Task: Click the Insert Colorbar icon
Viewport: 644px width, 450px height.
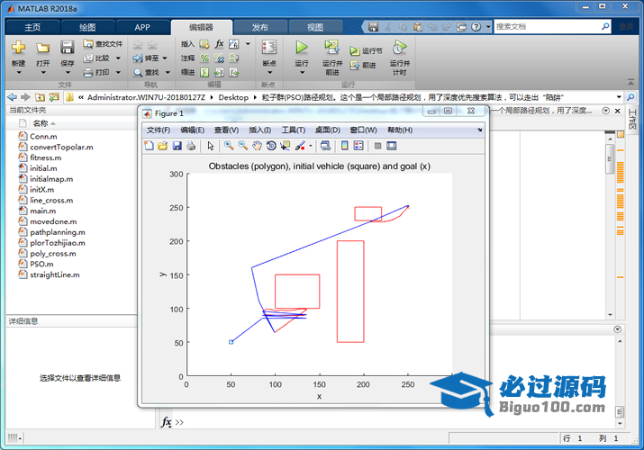Action: tap(343, 146)
